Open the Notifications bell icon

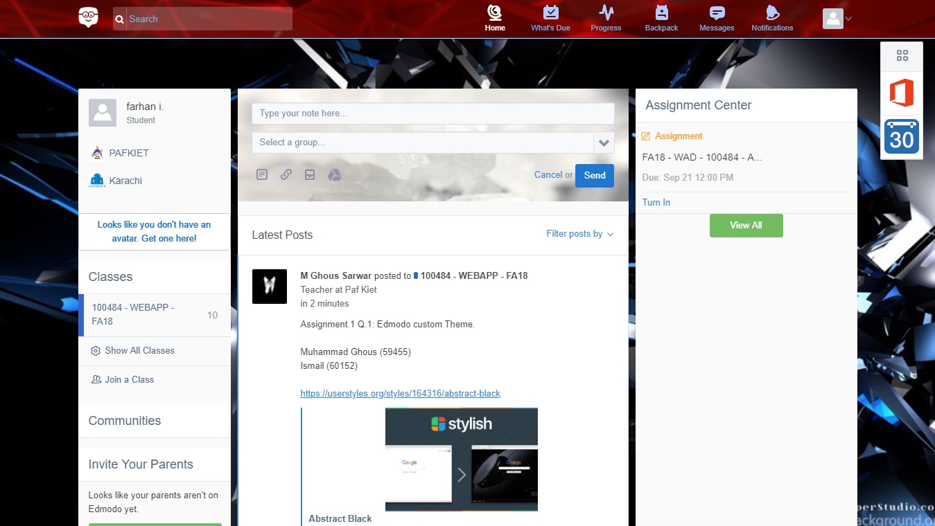pos(771,17)
